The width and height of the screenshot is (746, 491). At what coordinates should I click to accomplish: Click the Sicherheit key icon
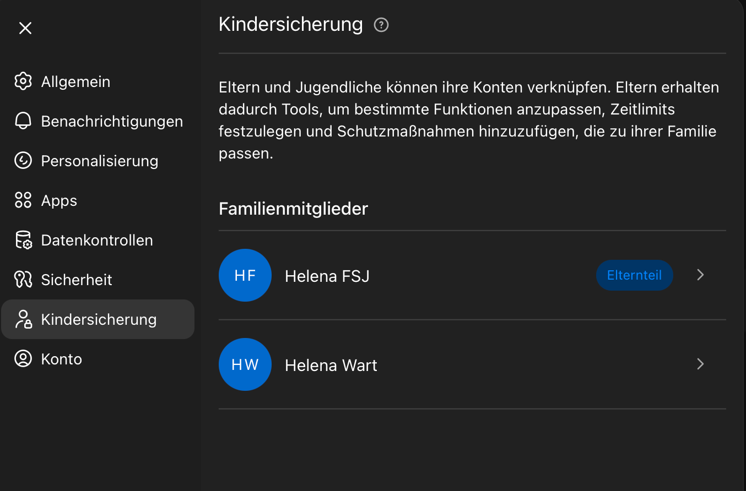pyautogui.click(x=23, y=280)
